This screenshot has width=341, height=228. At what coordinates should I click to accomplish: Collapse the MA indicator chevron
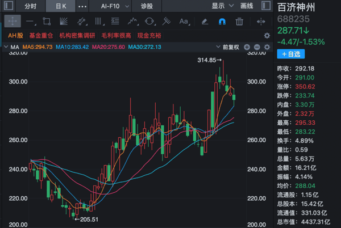[x=6, y=47]
